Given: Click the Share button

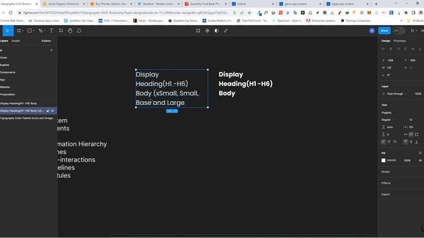Looking at the screenshot, I should 384,31.
